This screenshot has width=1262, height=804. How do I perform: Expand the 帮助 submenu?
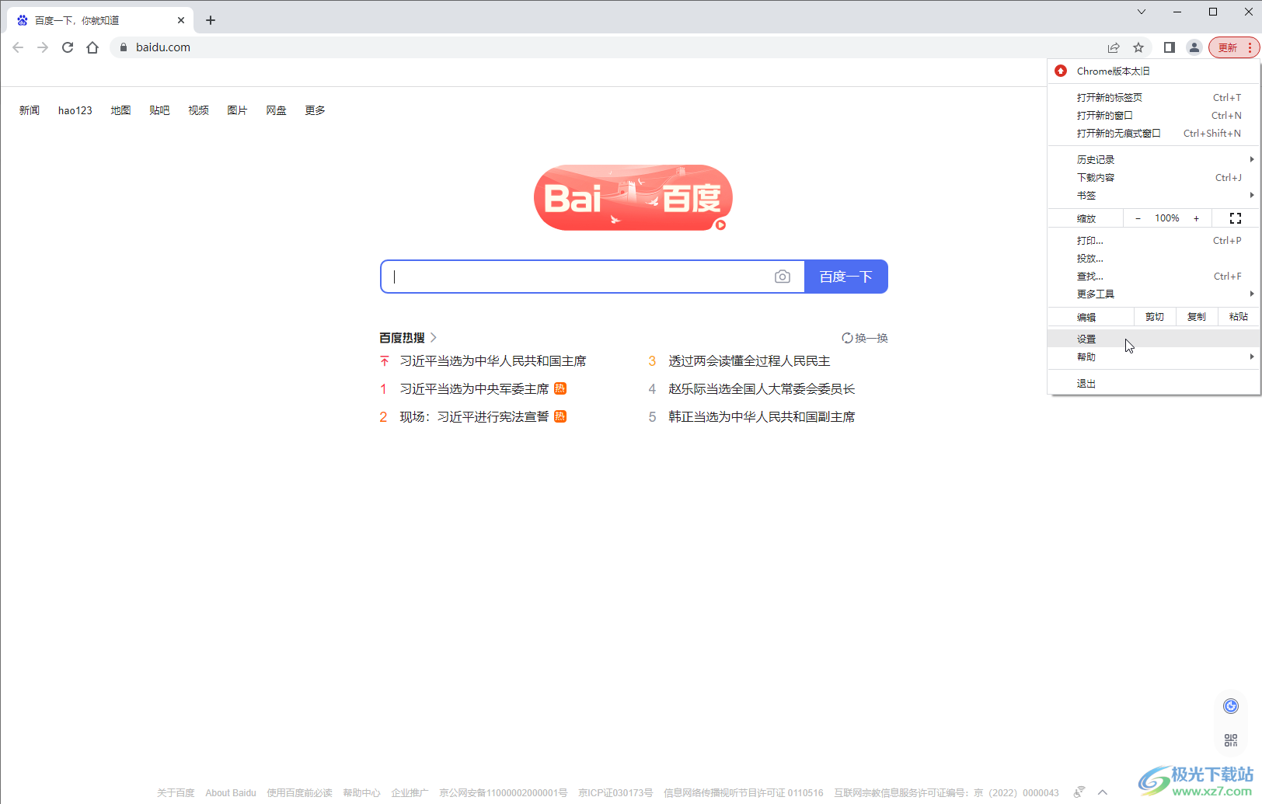pos(1154,357)
